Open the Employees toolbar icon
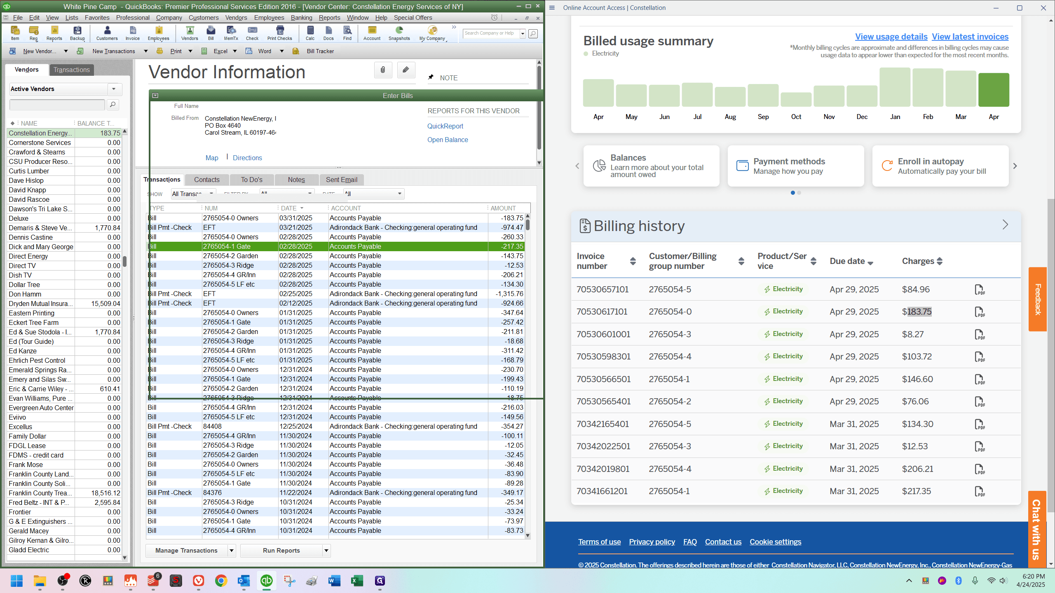 (158, 33)
